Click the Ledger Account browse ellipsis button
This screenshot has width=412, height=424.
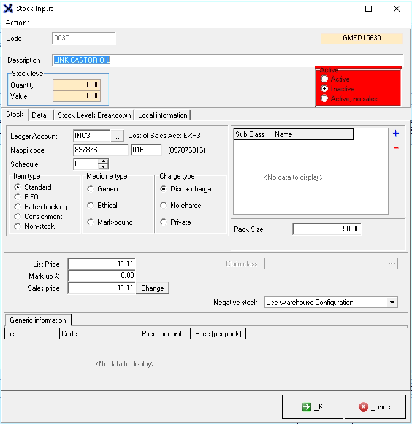pyautogui.click(x=118, y=136)
